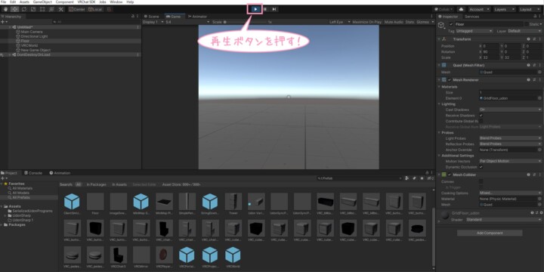Select the Rotate tool in toolbar
The height and width of the screenshot is (272, 544).
pos(24,9)
